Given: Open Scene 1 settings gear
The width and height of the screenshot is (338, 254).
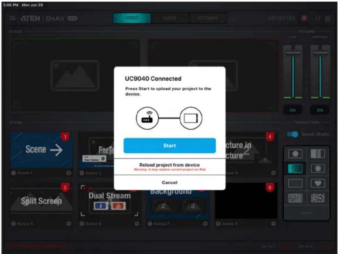Looking at the screenshot, I should click(69, 173).
